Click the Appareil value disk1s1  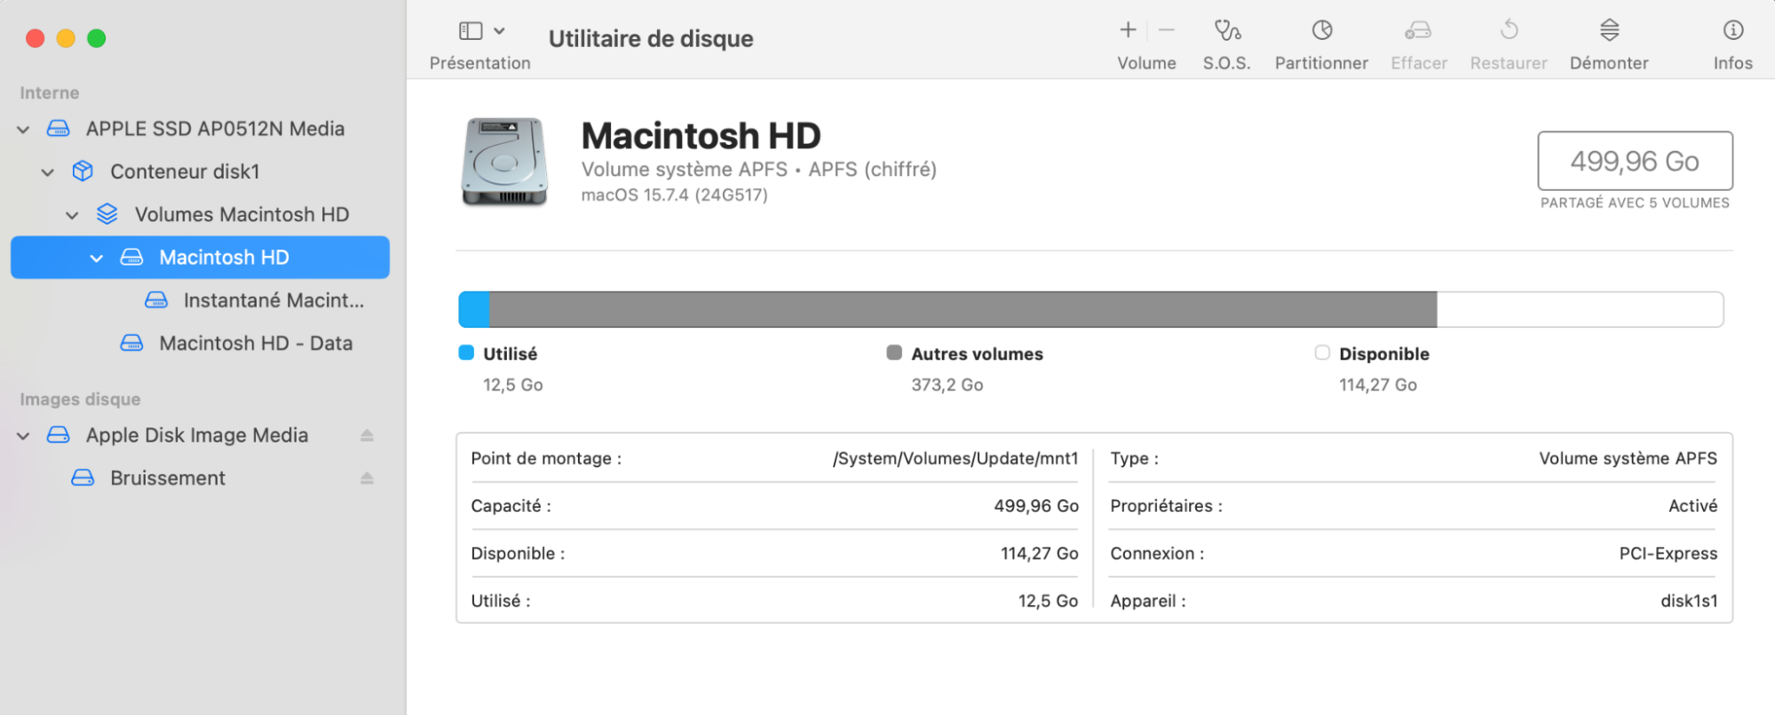pos(1689,601)
